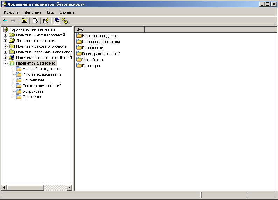Click the left arrow of the tree scrollbar
The width and height of the screenshot is (278, 200).
point(4,187)
